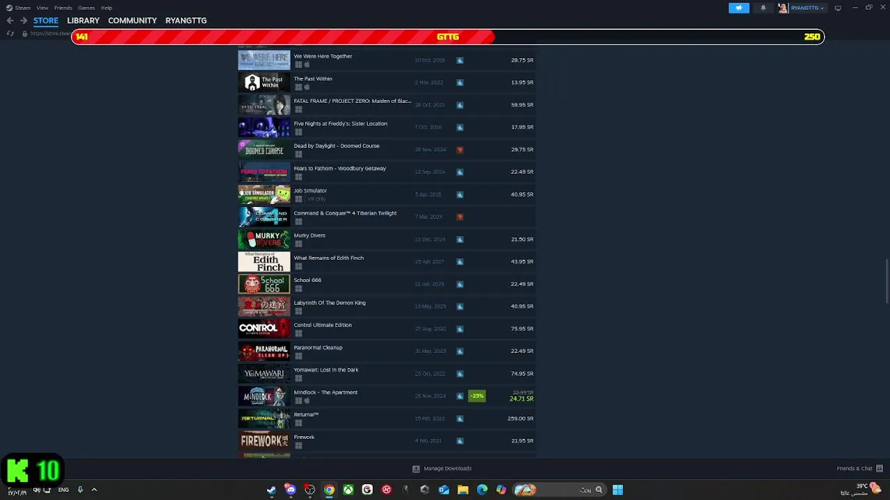This screenshot has height=500, width=890.
Task: Click the -25% discount badge on Mindlock
Action: pyautogui.click(x=477, y=396)
